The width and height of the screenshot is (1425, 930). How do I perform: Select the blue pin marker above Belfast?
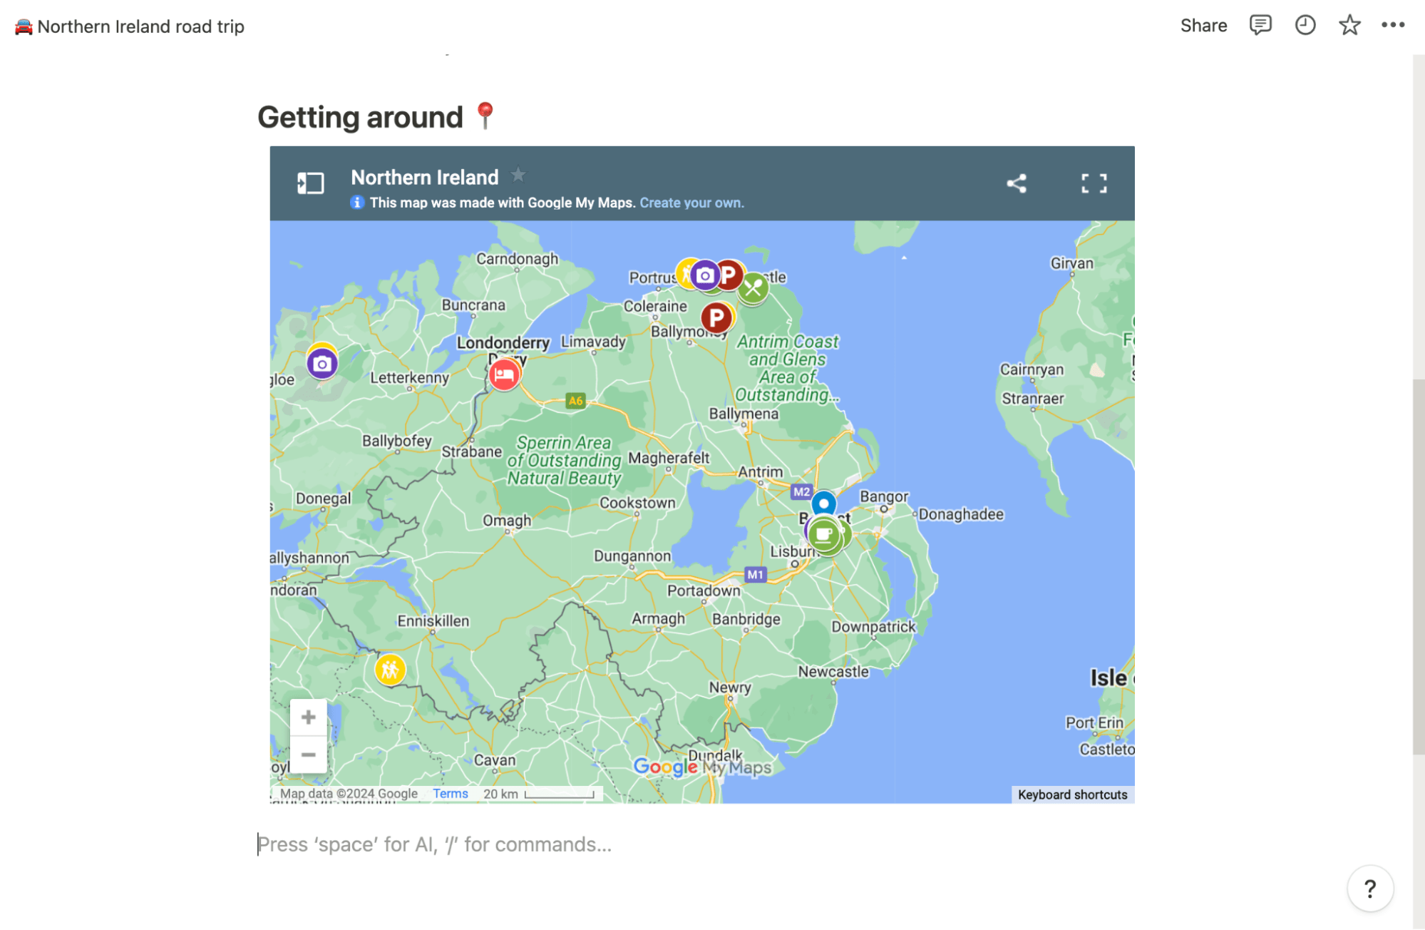[823, 504]
